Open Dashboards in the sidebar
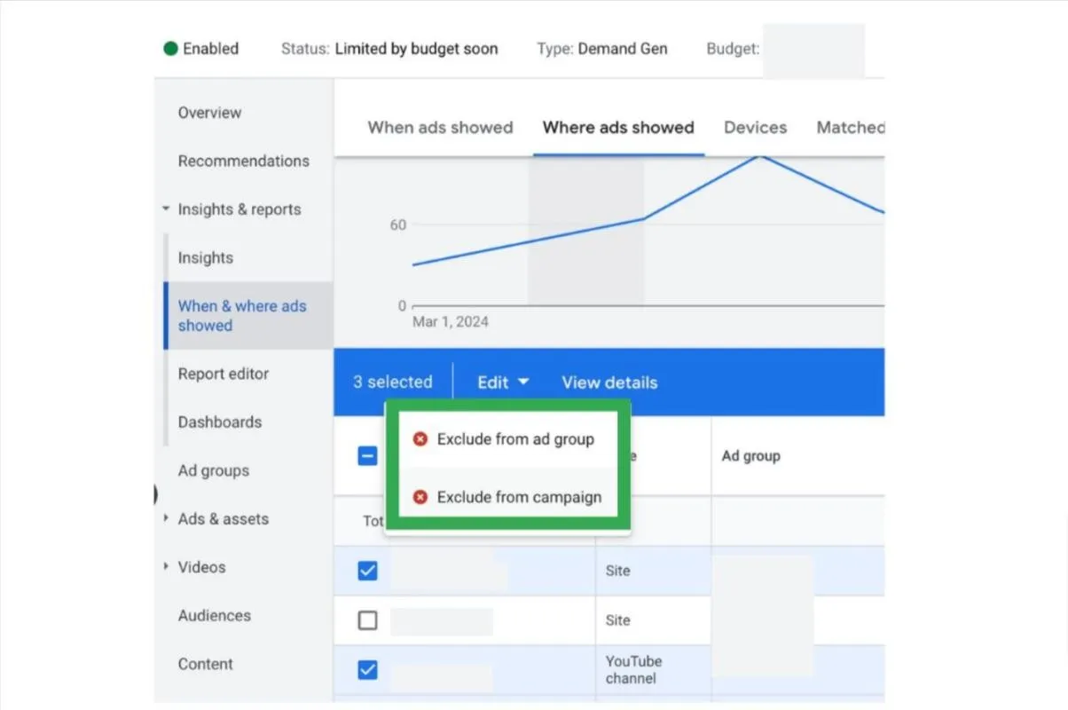 tap(220, 422)
